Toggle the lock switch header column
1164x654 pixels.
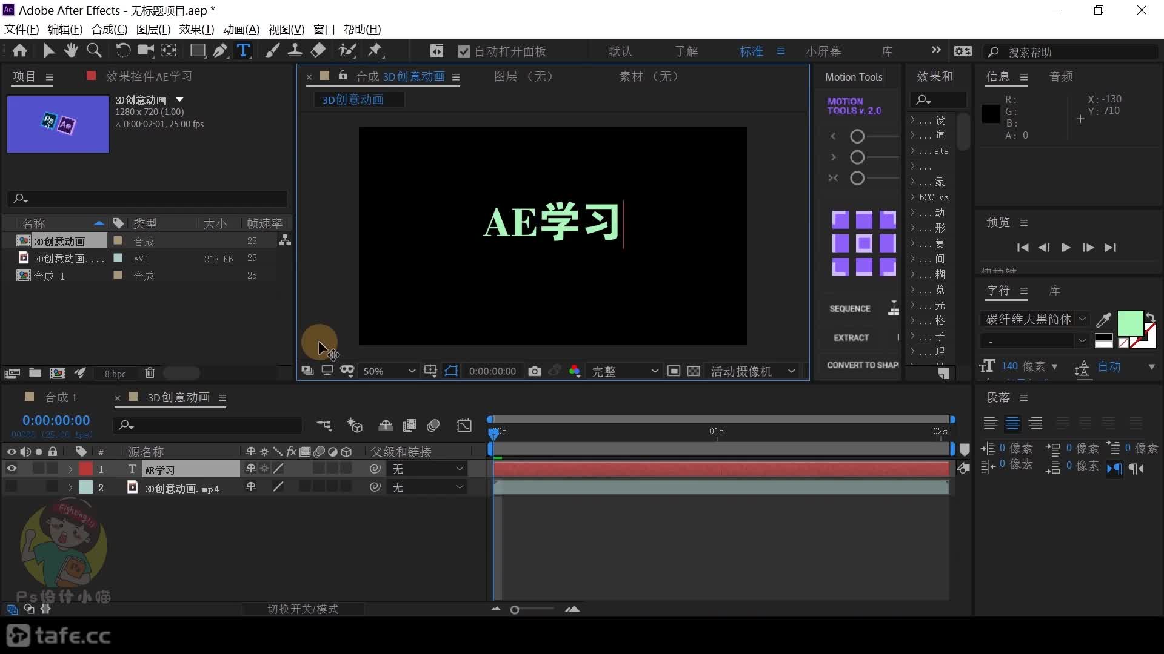coord(53,452)
